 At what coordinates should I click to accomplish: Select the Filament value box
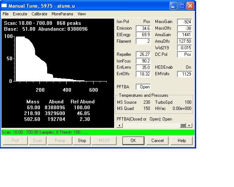pyautogui.click(x=143, y=42)
